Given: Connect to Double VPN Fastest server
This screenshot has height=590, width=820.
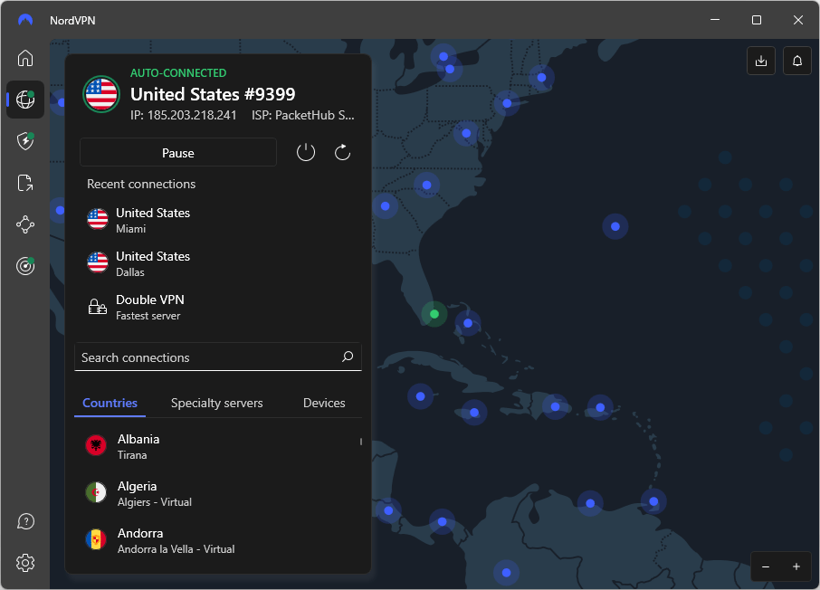Looking at the screenshot, I should tap(218, 307).
